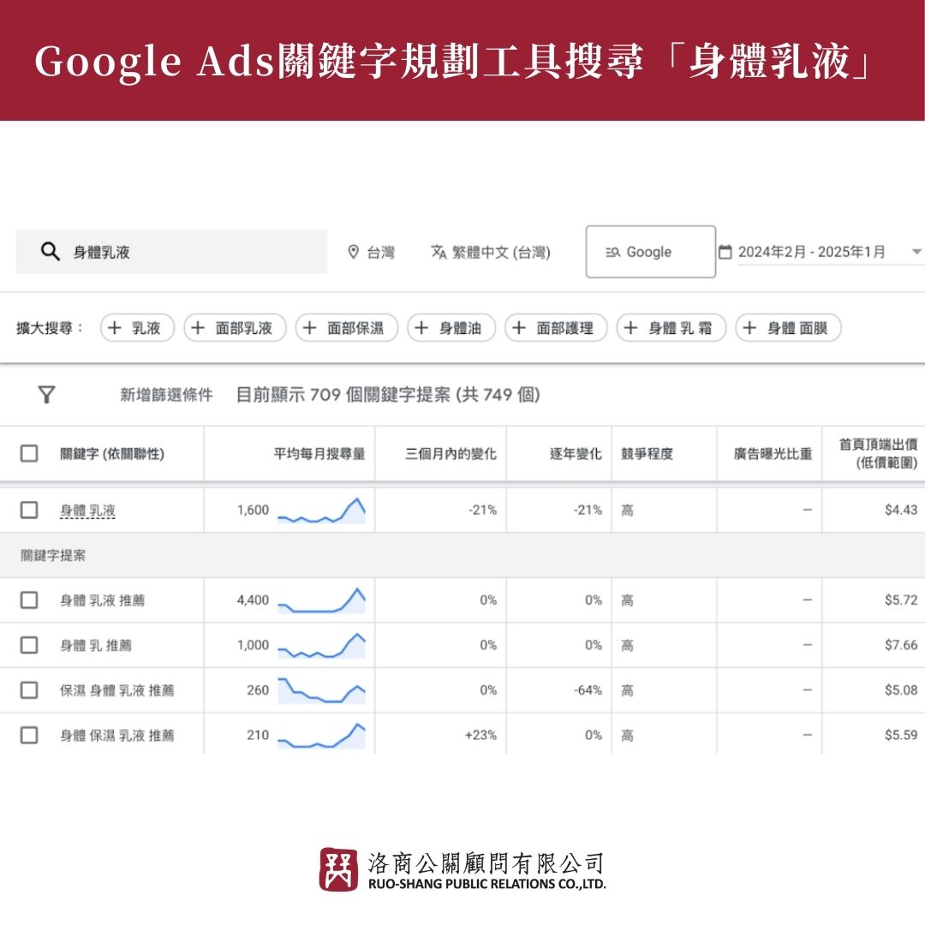Click the +23% three-month change value

click(x=480, y=736)
